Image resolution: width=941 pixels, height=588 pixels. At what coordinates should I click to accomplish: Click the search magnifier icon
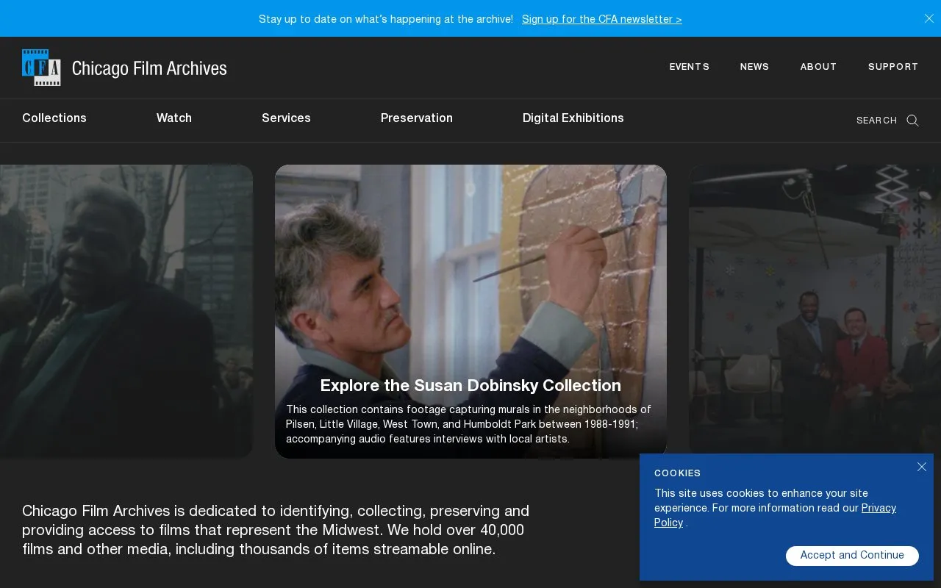[912, 121]
